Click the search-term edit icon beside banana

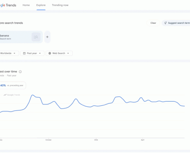pyautogui.click(x=36, y=37)
